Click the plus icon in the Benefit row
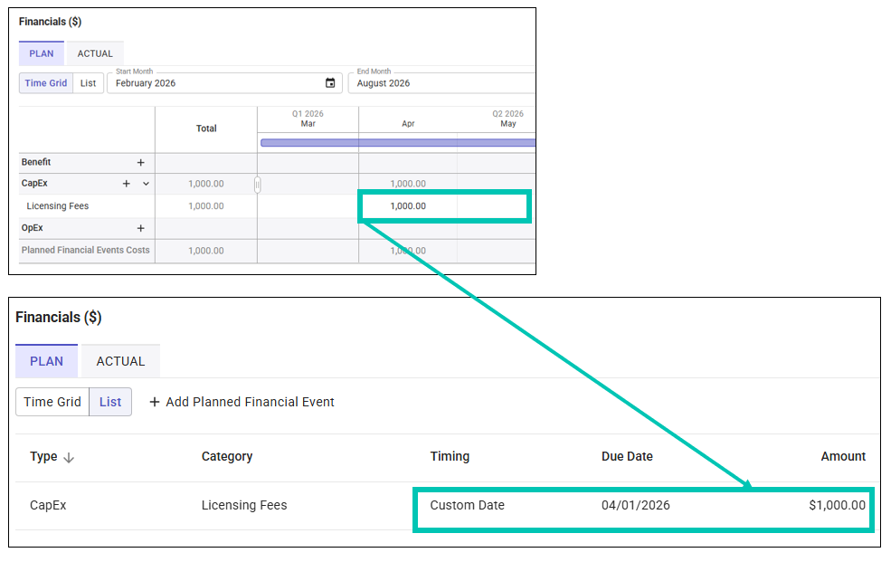This screenshot has height=562, width=891. click(x=140, y=163)
